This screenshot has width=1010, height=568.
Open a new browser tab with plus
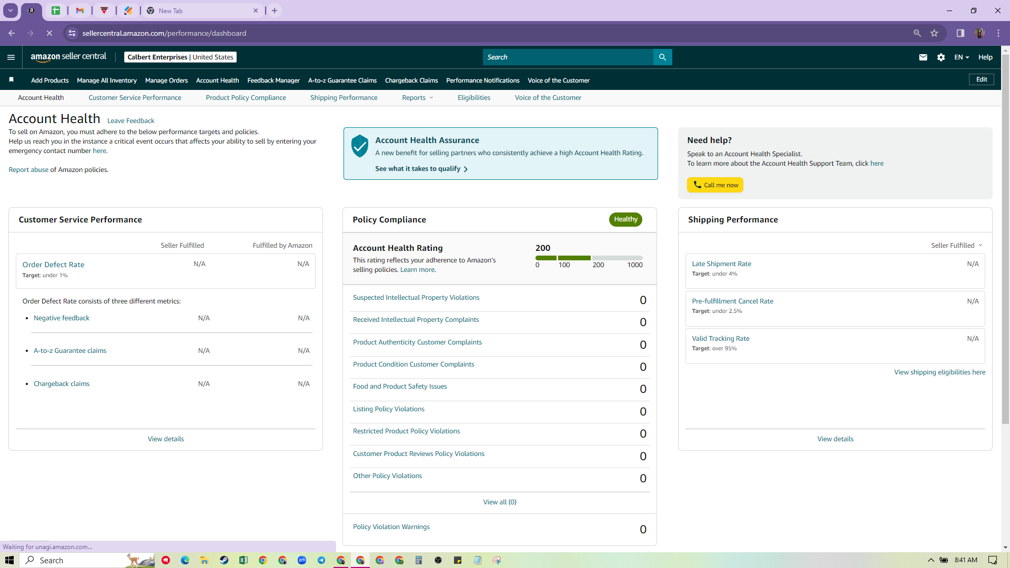pyautogui.click(x=275, y=11)
